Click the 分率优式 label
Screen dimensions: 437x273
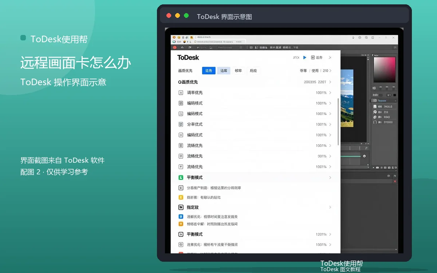(195, 124)
